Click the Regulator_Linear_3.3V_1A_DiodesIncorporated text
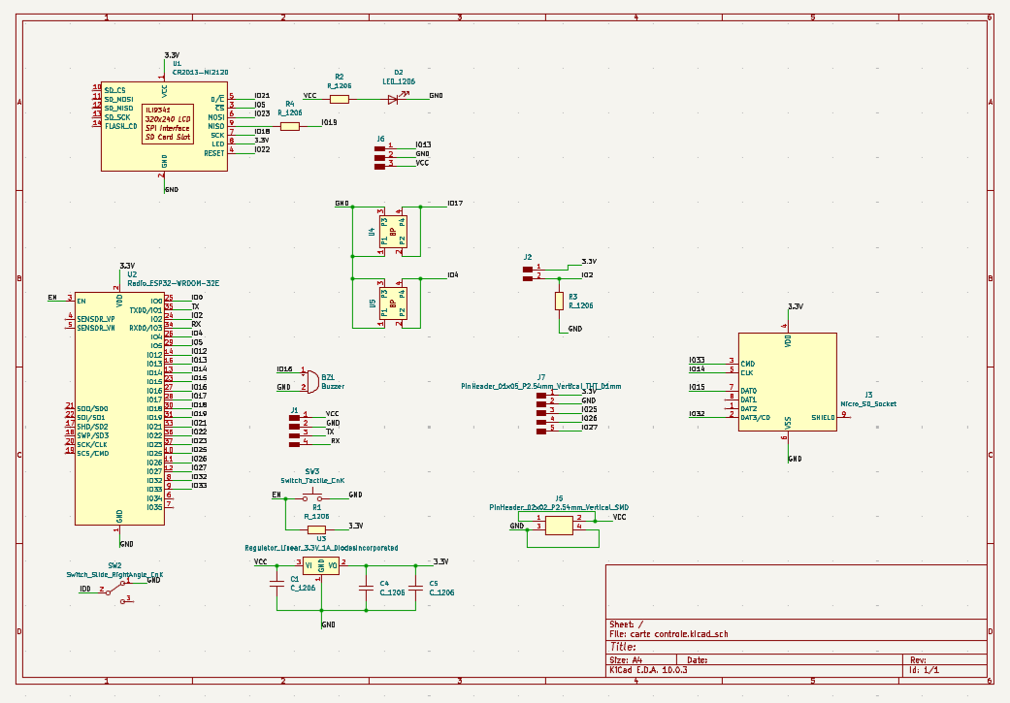The width and height of the screenshot is (1010, 703). click(321, 548)
